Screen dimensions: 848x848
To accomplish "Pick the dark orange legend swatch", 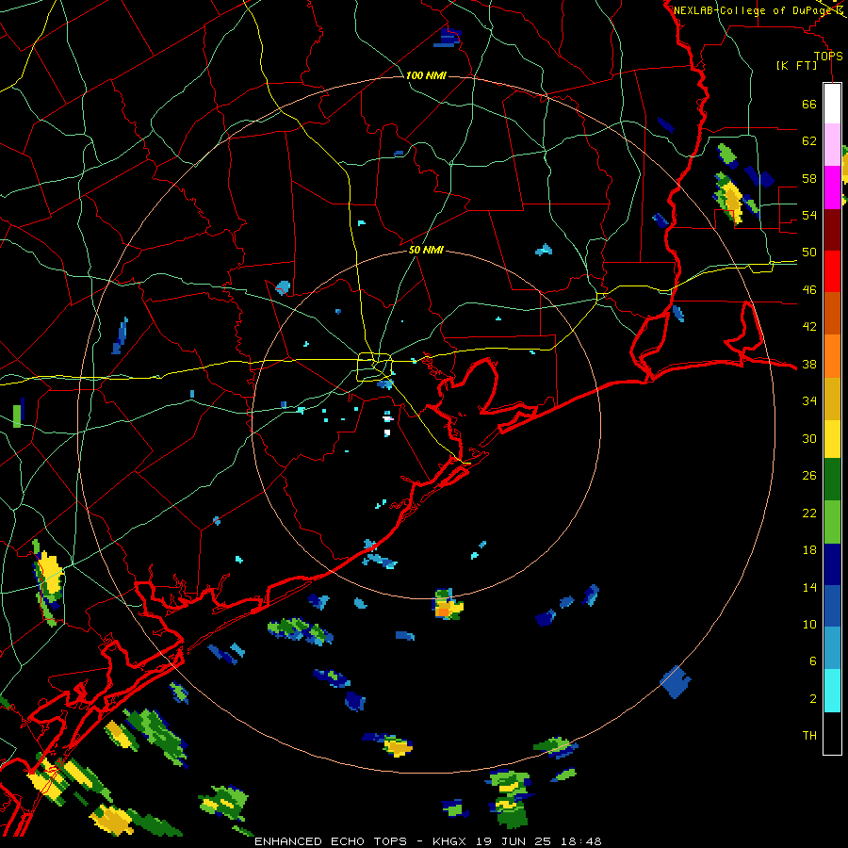I will point(832,313).
